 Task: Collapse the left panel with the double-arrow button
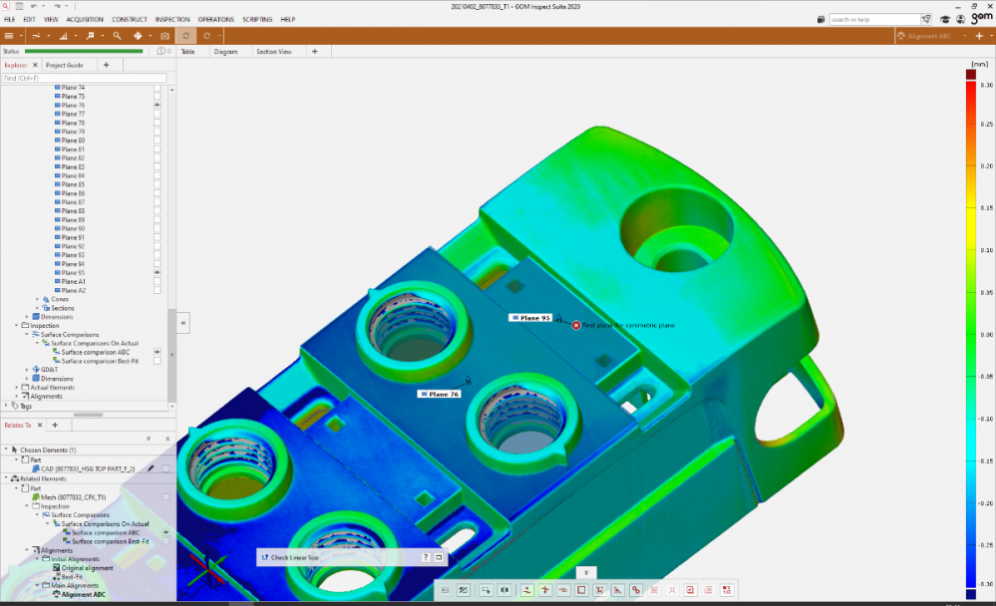183,324
